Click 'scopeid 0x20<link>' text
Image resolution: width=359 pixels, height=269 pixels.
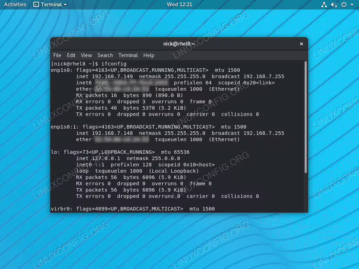(246, 83)
